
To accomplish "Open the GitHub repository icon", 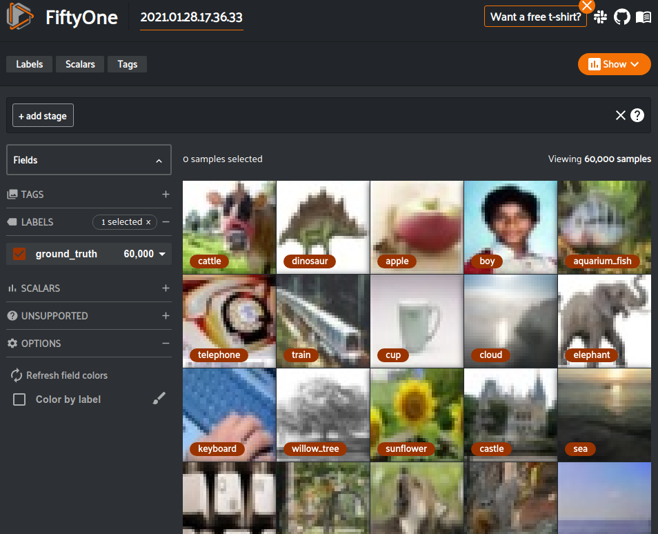I will click(622, 17).
